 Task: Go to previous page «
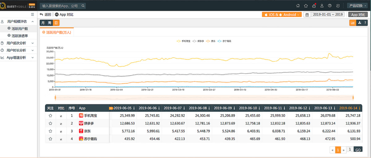333,150
